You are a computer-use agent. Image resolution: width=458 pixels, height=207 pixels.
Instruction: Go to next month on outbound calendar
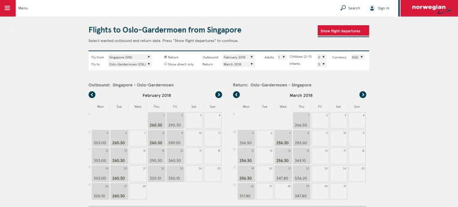(219, 95)
